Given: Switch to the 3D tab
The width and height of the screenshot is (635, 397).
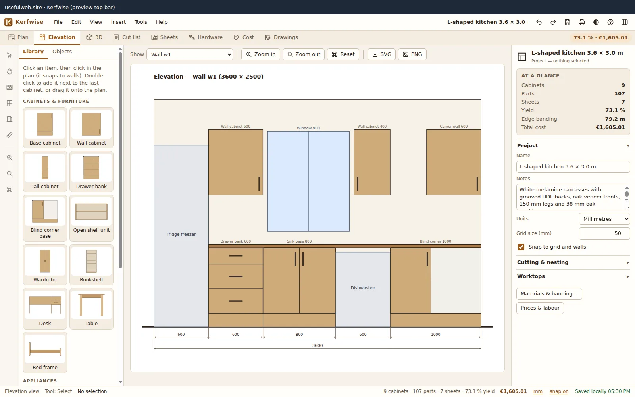Looking at the screenshot, I should click(94, 37).
